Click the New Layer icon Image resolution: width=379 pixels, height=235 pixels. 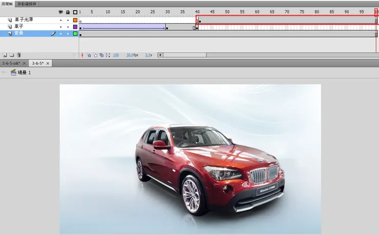[5, 55]
